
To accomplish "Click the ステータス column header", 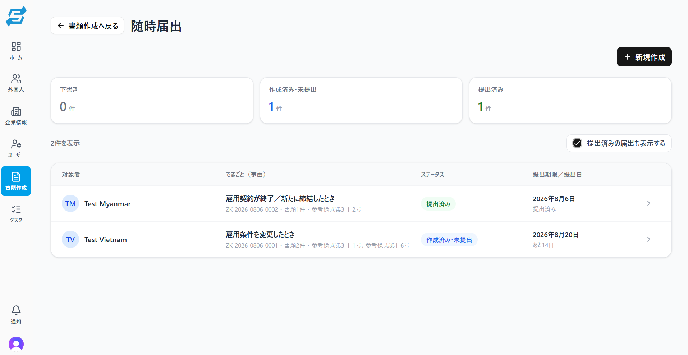I will pyautogui.click(x=432, y=175).
